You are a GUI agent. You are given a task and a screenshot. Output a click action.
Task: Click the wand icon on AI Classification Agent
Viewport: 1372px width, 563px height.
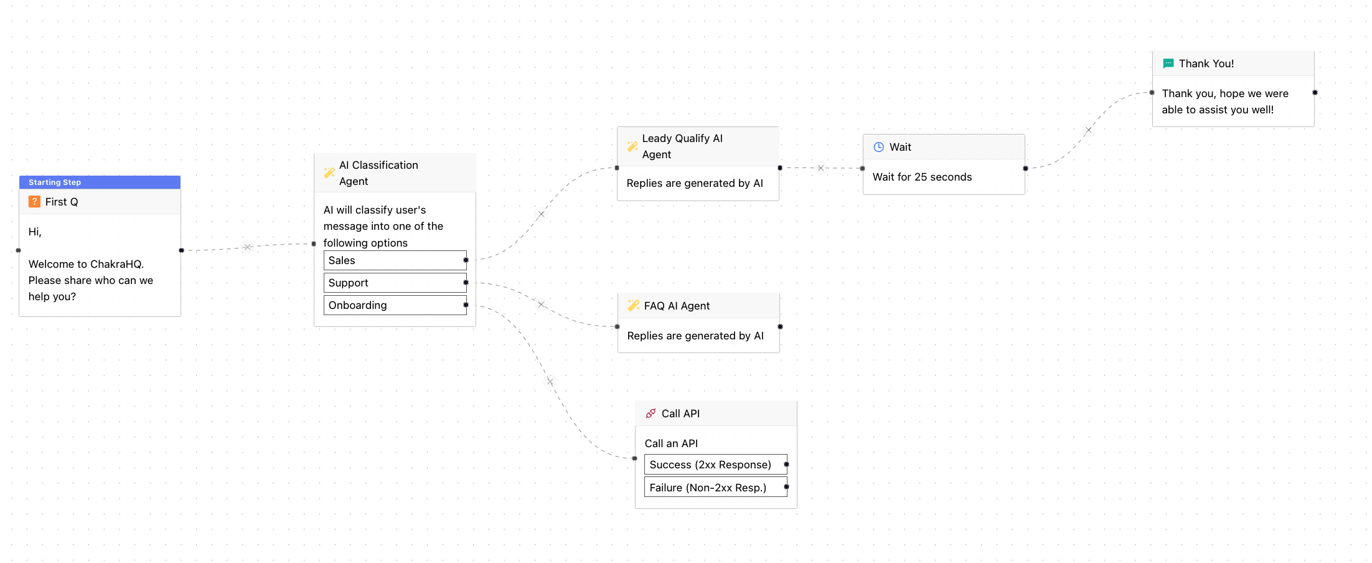point(329,173)
